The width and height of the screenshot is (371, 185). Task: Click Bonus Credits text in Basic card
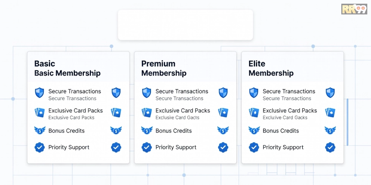[66, 131]
